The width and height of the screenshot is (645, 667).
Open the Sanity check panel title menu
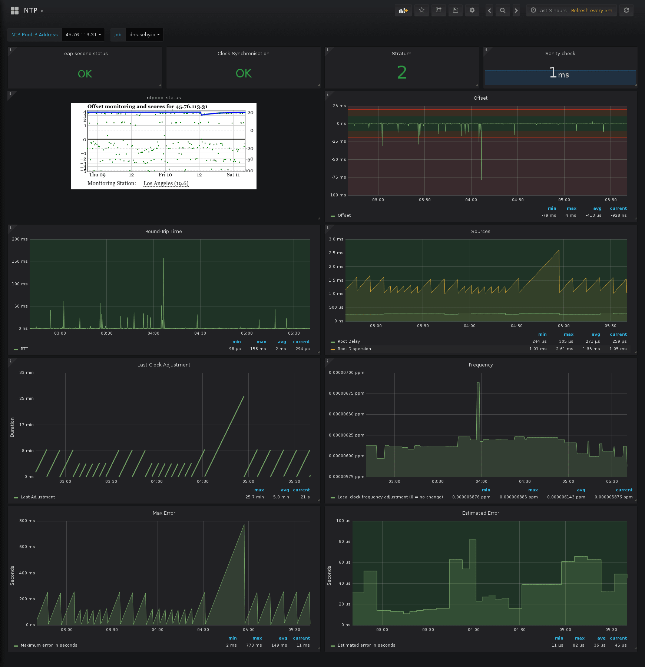560,53
